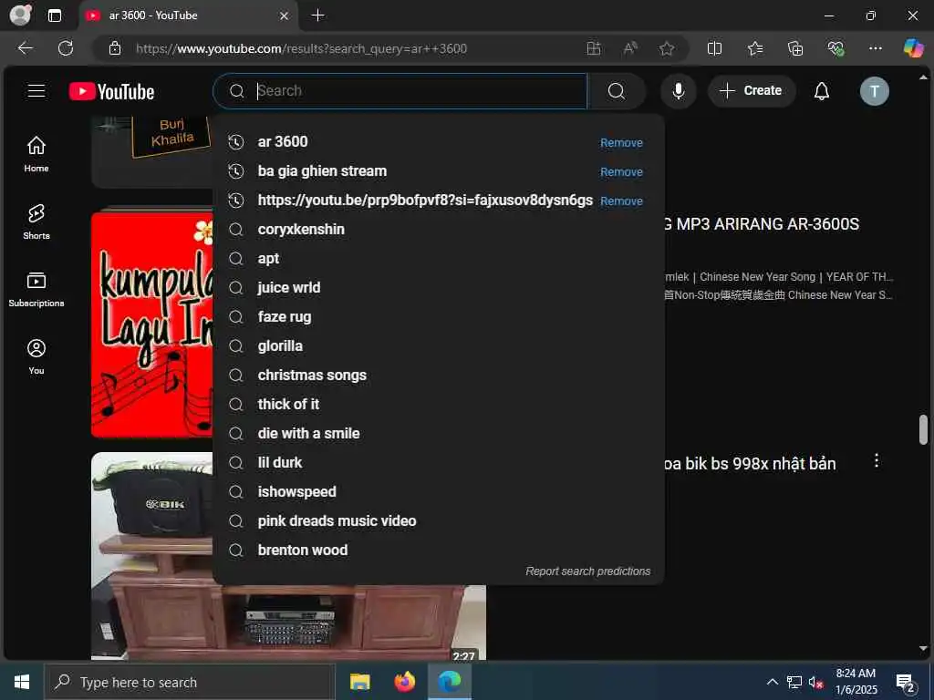Start voice search with the microphone
Image resolution: width=934 pixels, height=700 pixels.
678,91
